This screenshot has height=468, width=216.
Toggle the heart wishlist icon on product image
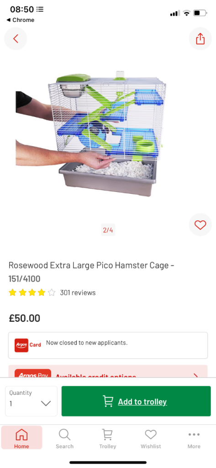point(200,225)
